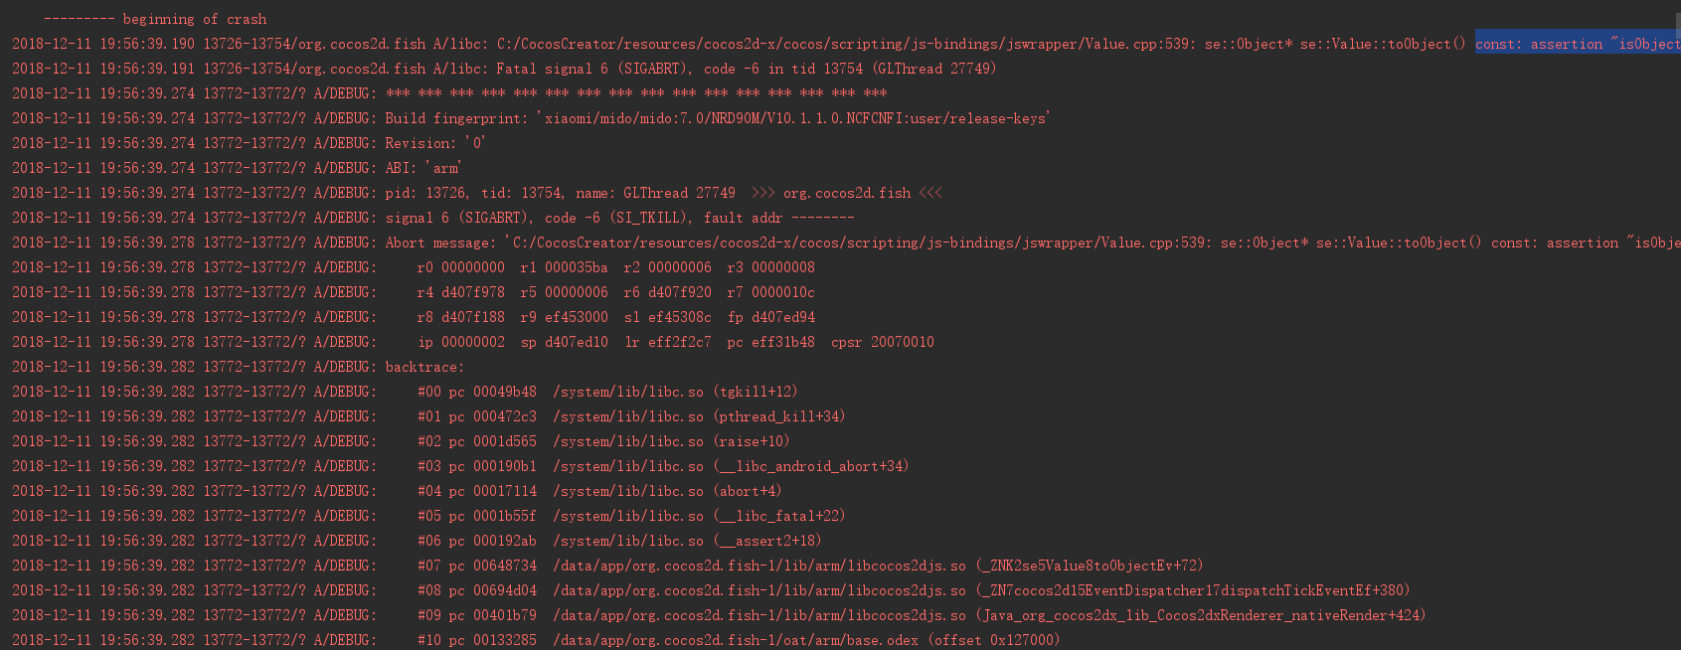Click the "Revision: '0'" log line
Screen dimensions: 1681x650
[435, 143]
